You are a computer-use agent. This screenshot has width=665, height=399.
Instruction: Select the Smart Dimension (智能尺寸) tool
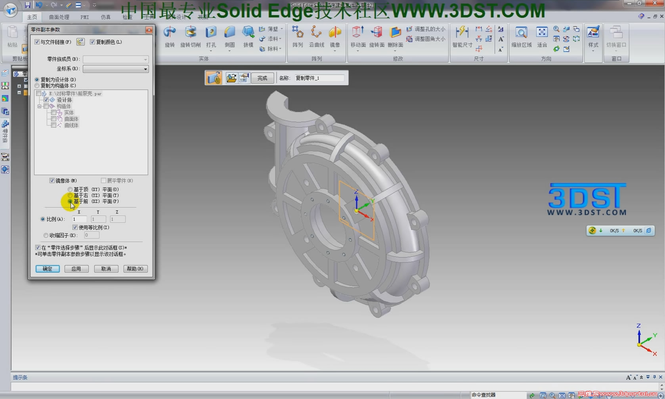[x=462, y=37]
